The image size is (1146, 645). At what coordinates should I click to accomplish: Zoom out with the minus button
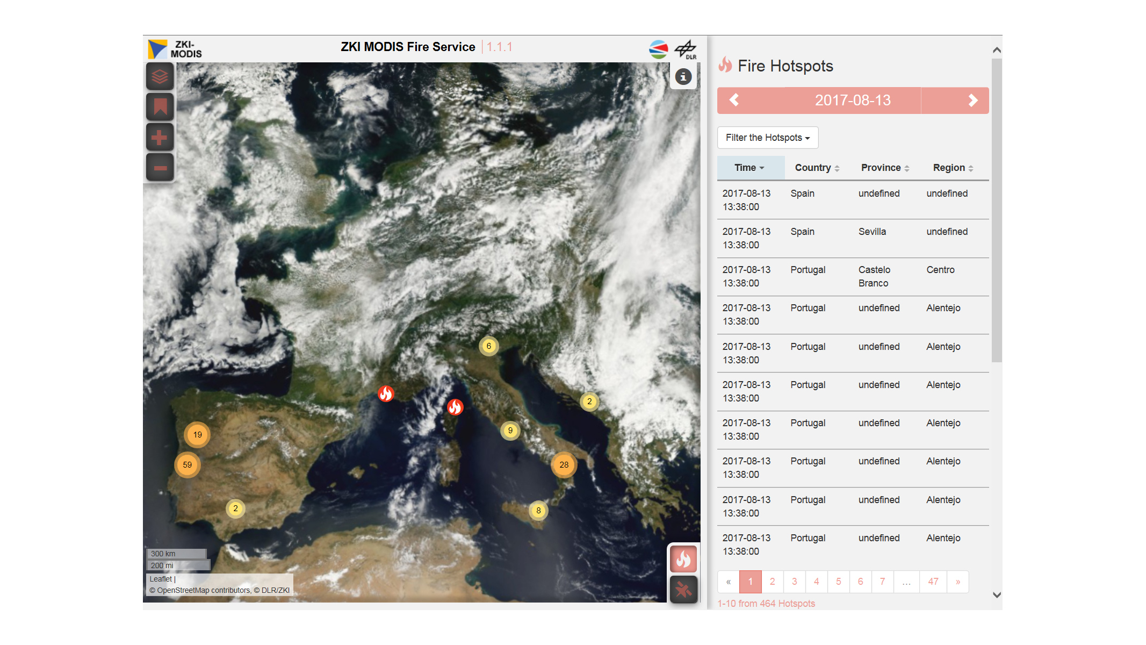click(x=160, y=168)
